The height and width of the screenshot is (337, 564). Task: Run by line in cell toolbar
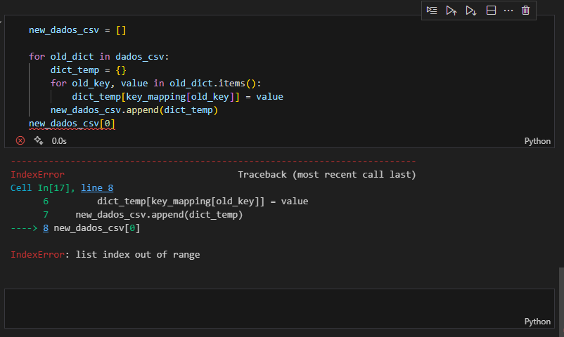pos(432,11)
